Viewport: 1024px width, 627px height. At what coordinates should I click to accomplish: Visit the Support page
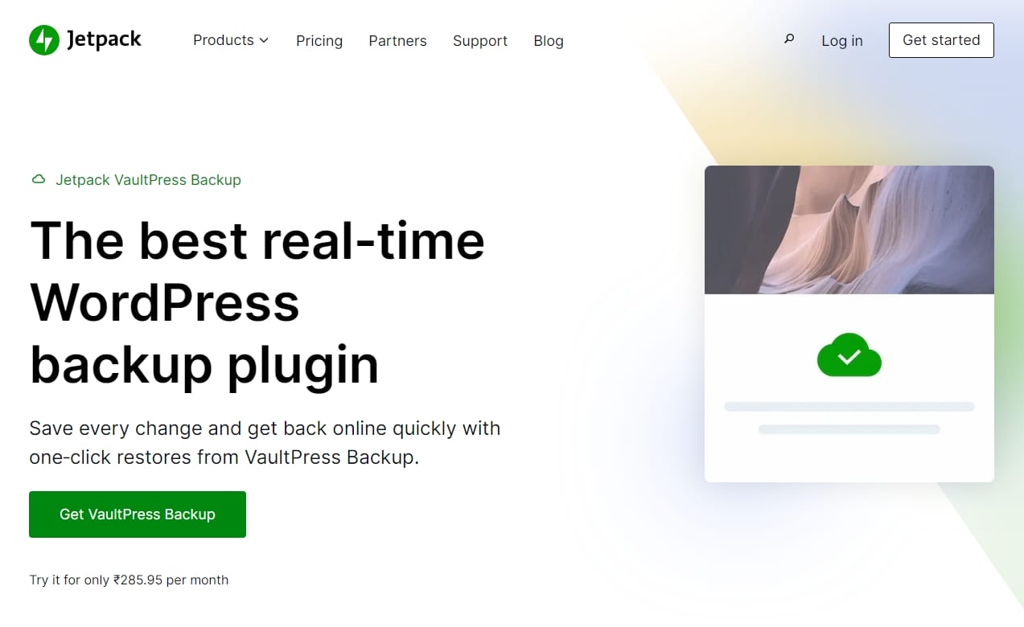(480, 40)
